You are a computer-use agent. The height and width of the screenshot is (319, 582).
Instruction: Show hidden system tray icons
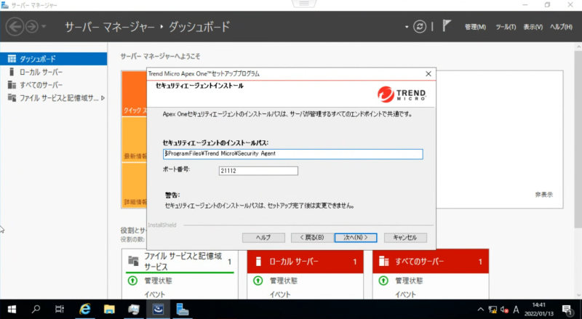click(481, 310)
